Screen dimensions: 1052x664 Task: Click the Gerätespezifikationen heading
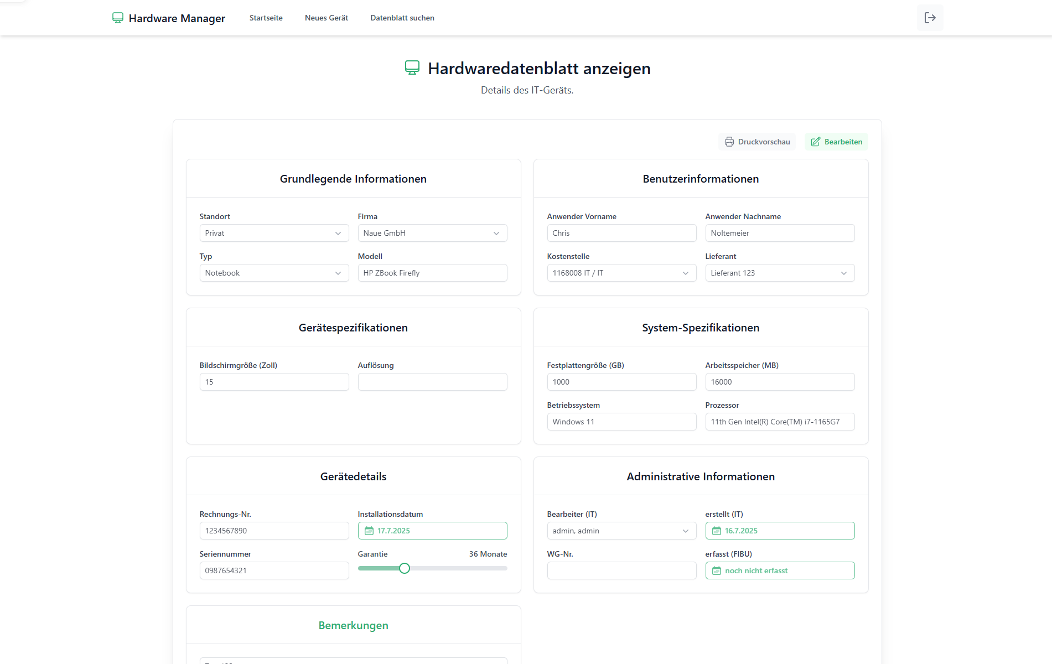(353, 328)
